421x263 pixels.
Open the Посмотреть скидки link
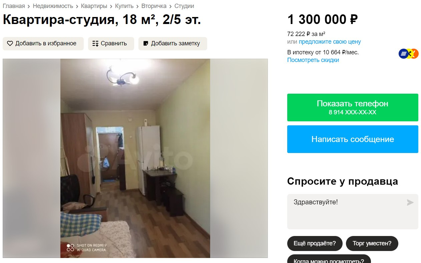[313, 60]
